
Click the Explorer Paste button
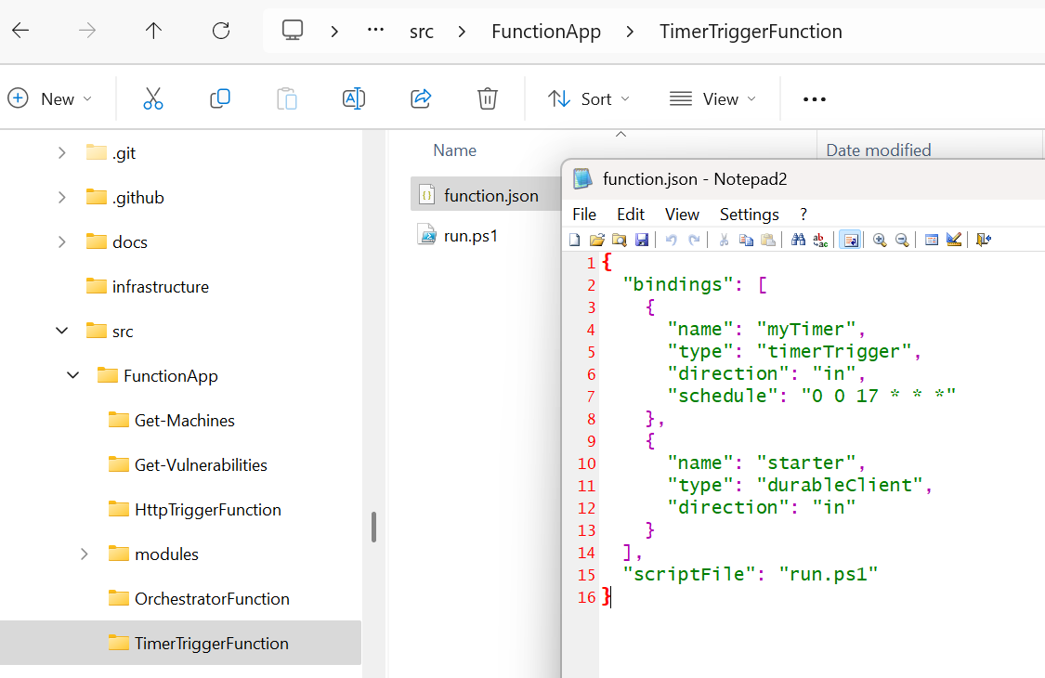(287, 98)
